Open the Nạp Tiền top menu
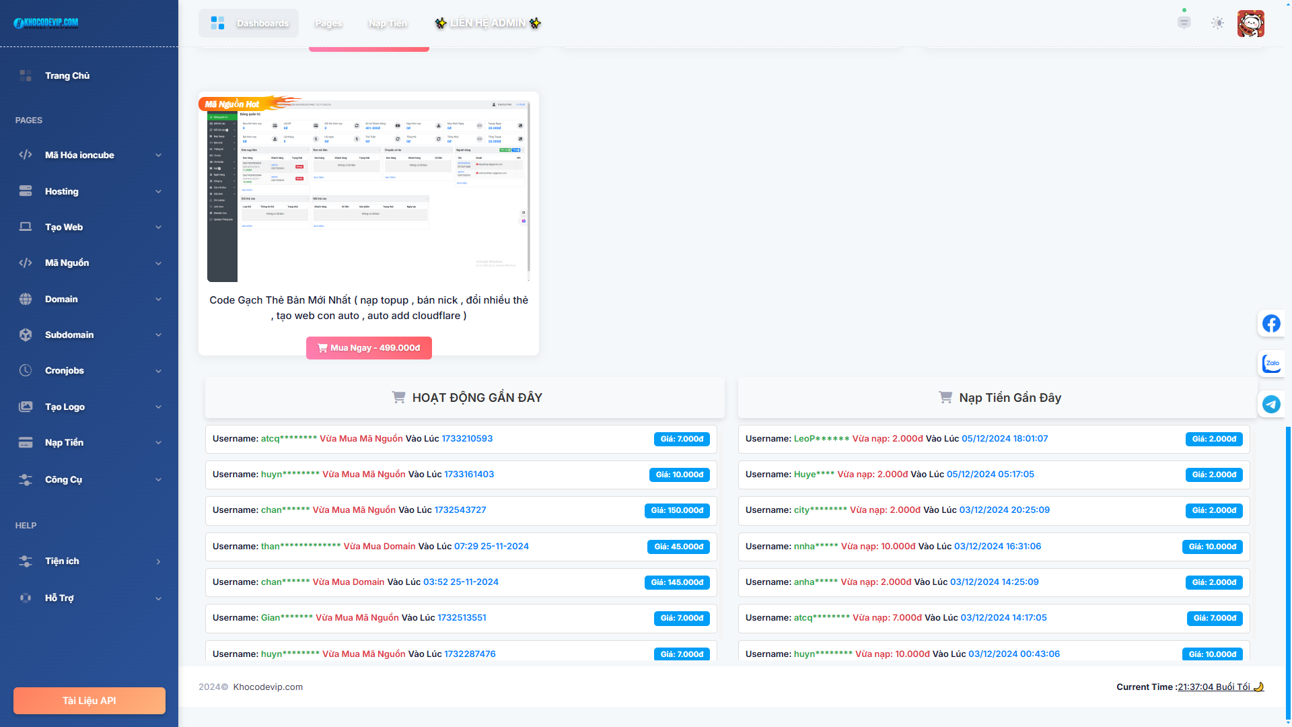Screen dimensions: 1292x727 coord(388,24)
